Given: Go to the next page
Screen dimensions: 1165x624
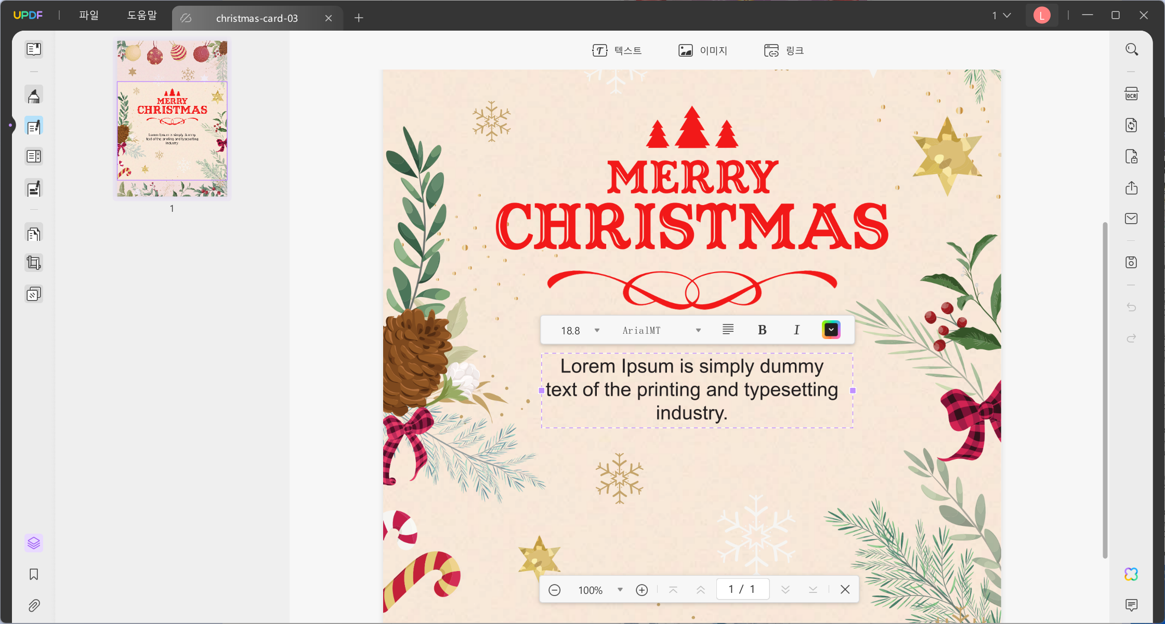Looking at the screenshot, I should (786, 590).
